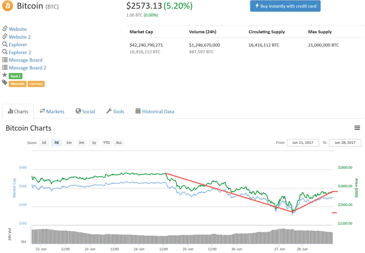
Task: Click the list icon beside Message Board
Action: pyautogui.click(x=5, y=60)
